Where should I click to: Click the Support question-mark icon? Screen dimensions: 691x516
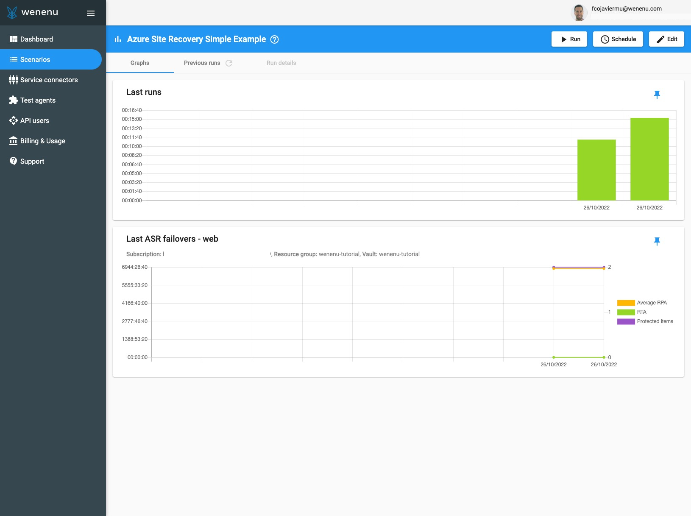click(14, 161)
